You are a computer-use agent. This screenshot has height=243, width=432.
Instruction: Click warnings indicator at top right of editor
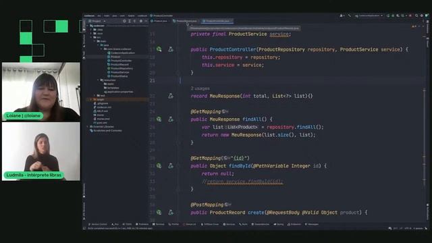pyautogui.click(x=414, y=26)
